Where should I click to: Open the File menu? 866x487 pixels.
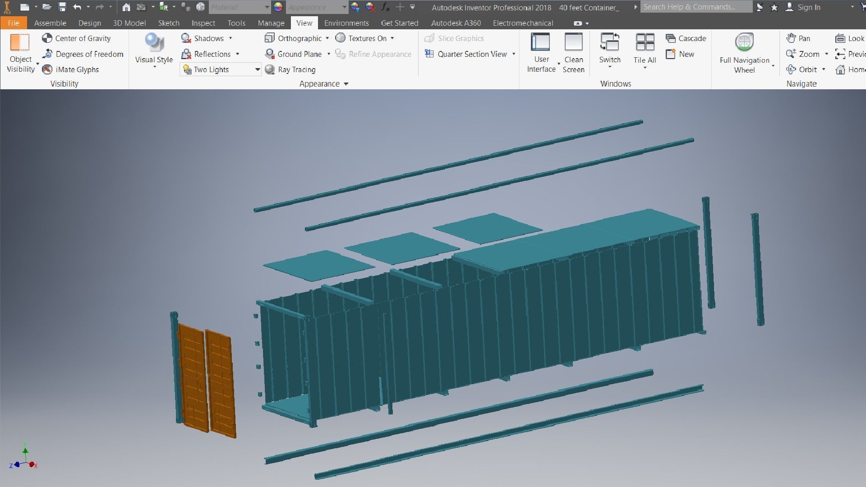click(14, 23)
